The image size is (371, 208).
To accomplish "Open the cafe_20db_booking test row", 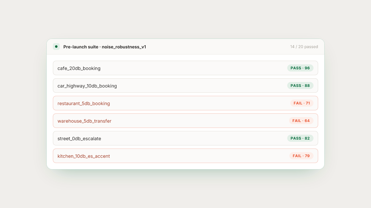I will [x=185, y=68].
